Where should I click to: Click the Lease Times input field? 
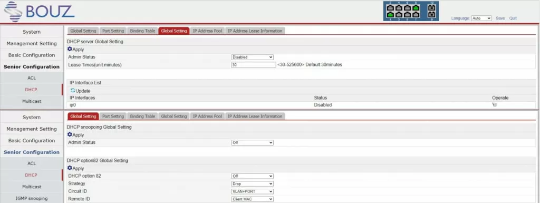point(254,65)
